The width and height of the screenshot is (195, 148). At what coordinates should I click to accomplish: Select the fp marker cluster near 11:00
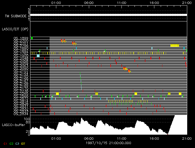click(x=126, y=69)
